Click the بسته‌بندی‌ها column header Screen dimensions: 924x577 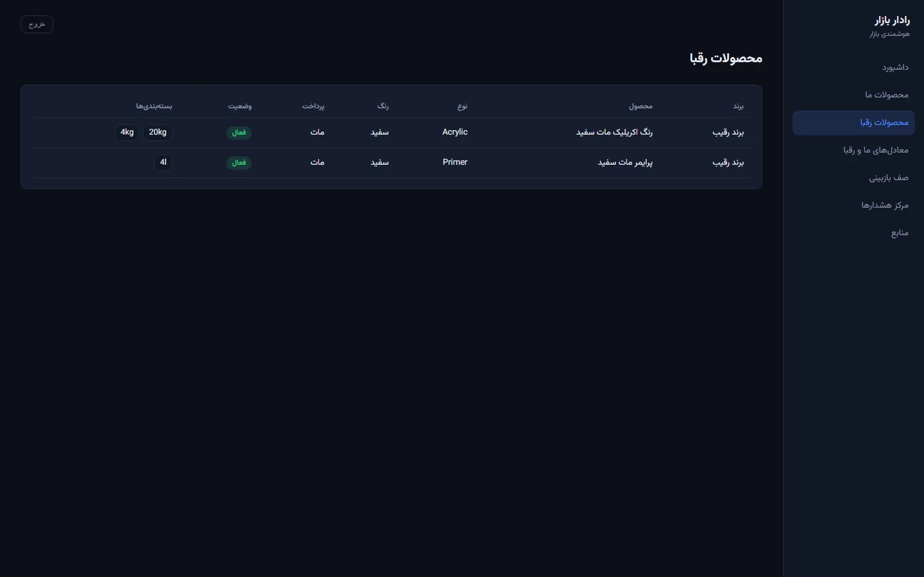pos(154,106)
